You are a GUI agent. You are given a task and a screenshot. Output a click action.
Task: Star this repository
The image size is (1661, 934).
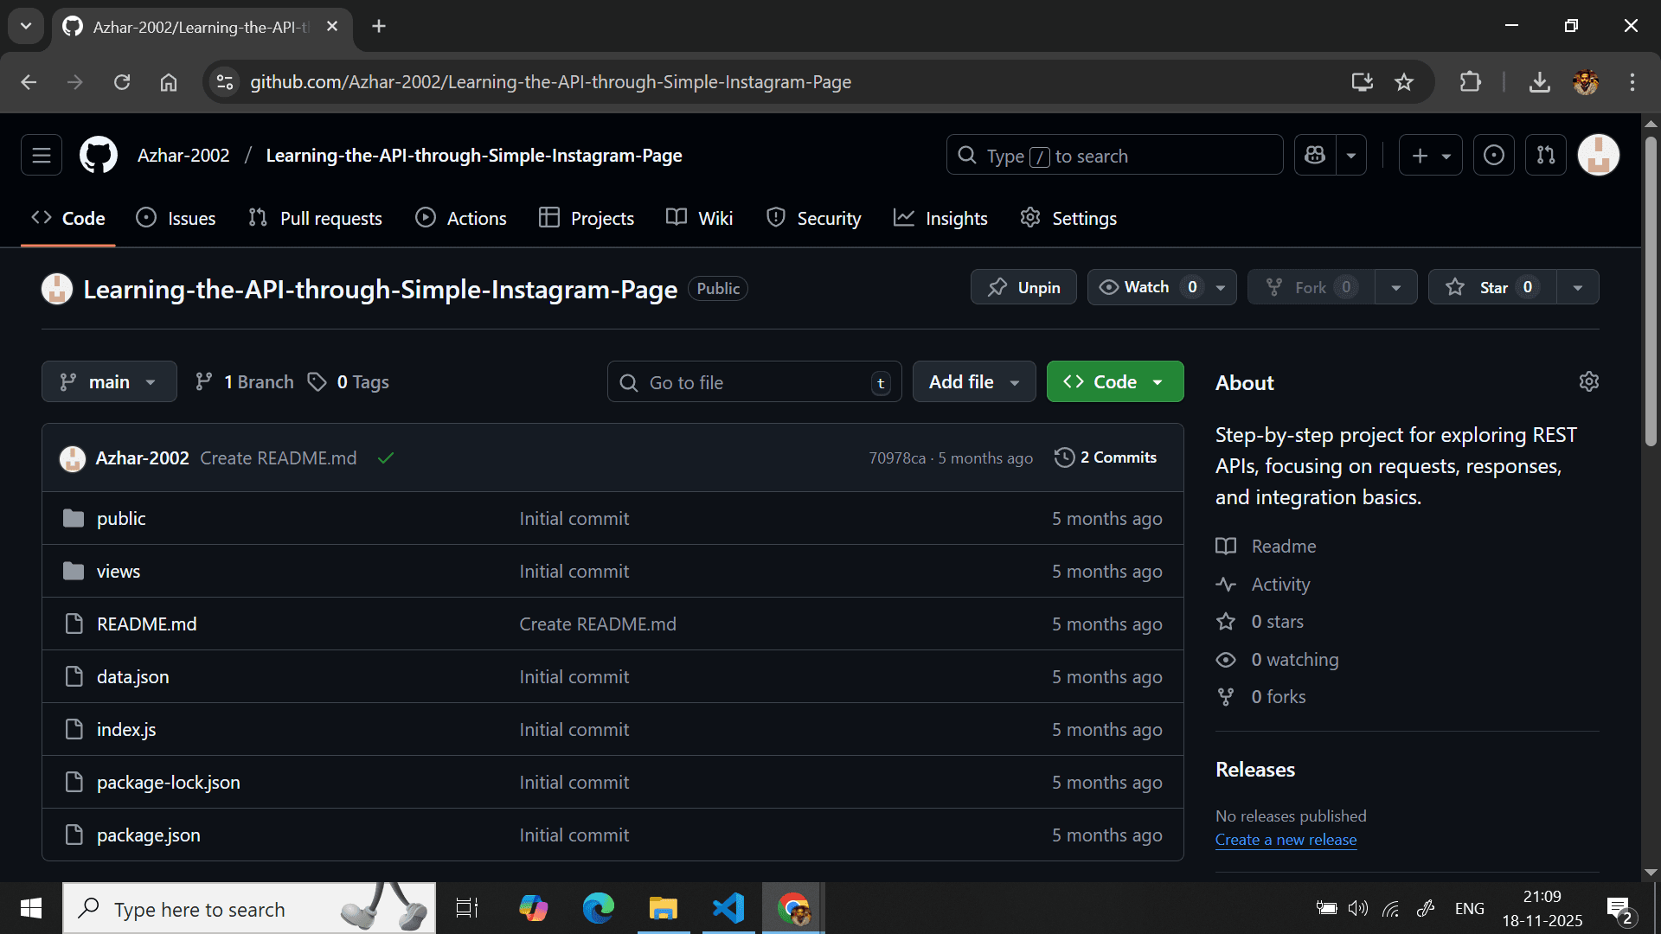pos(1491,286)
